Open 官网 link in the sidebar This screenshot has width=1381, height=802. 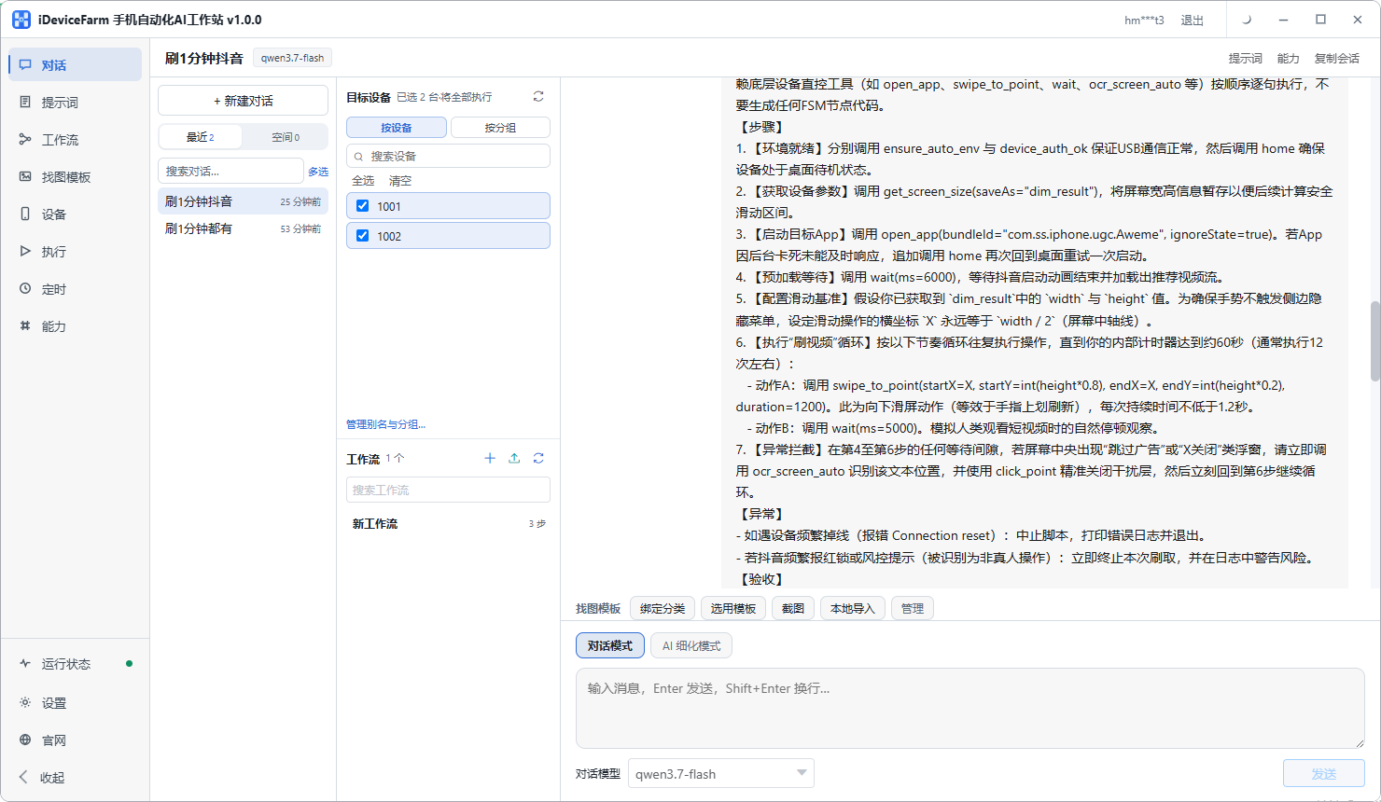[x=76, y=740]
